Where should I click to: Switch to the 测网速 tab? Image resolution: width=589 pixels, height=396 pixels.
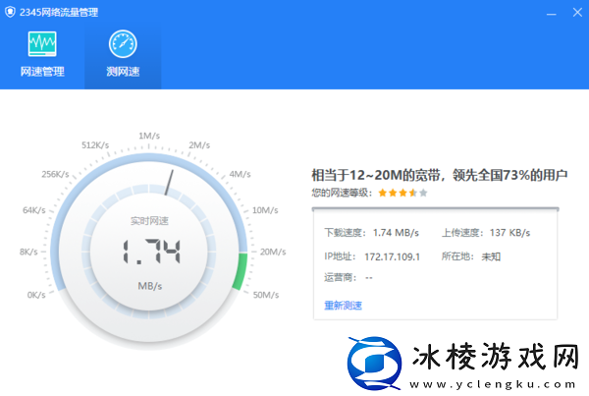[x=123, y=56]
